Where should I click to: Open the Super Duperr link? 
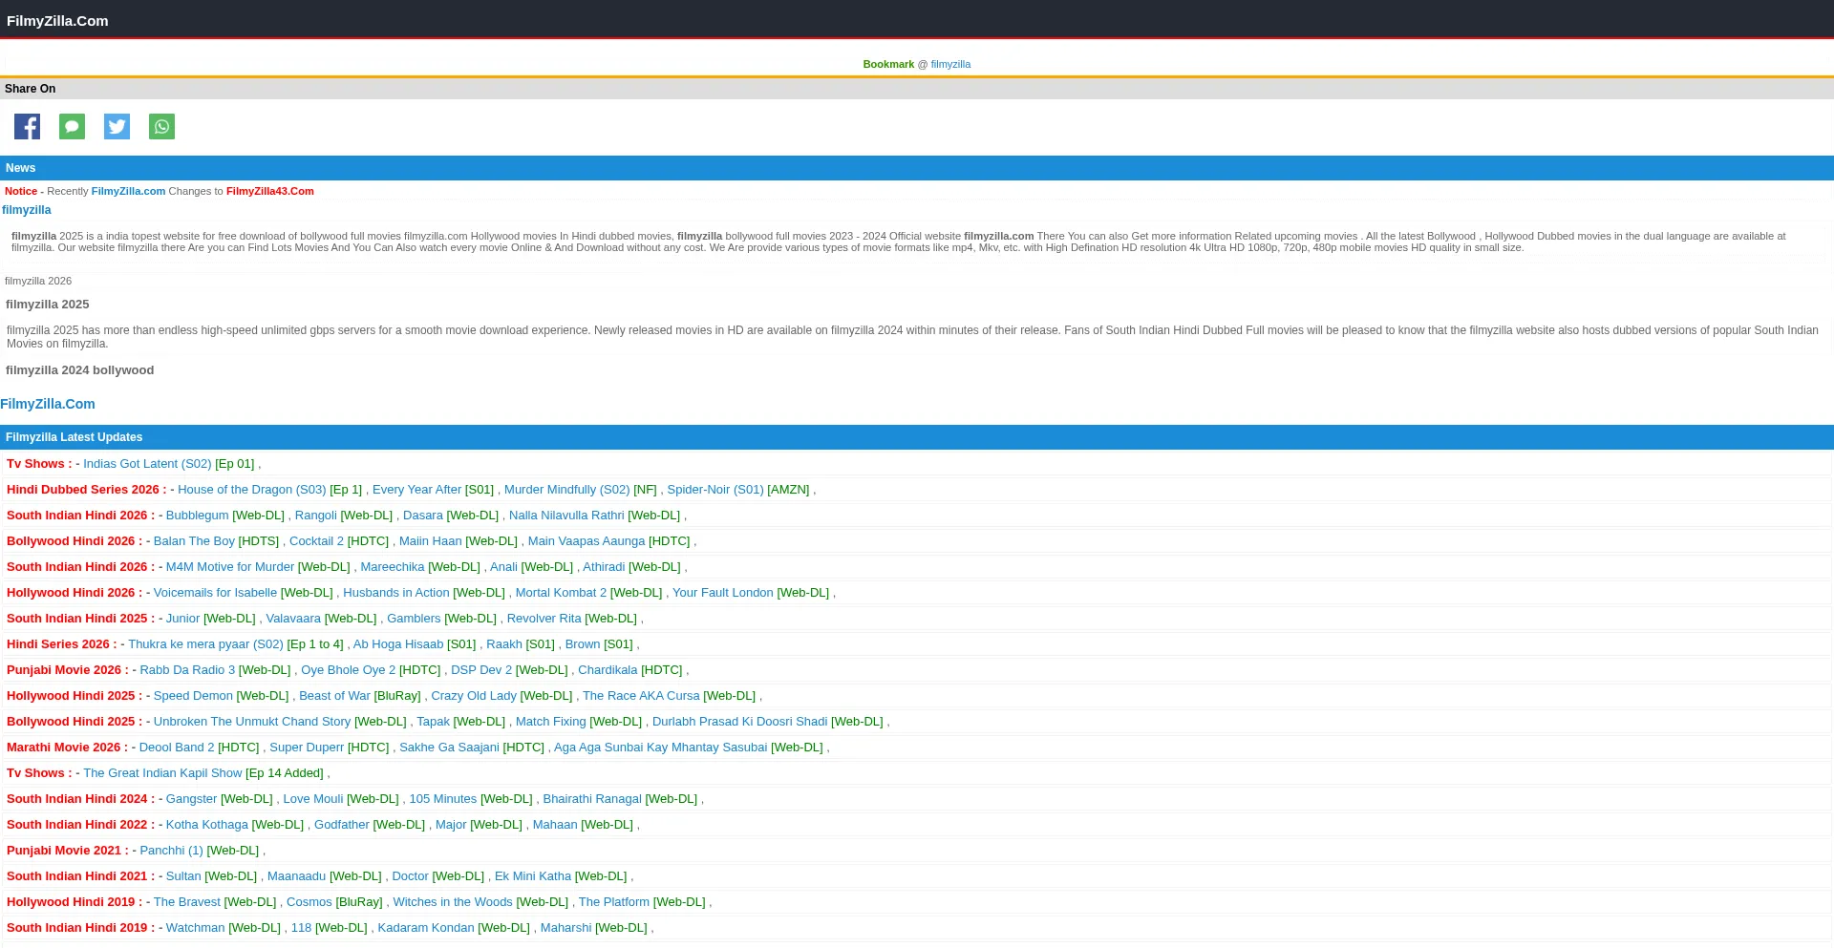coord(307,748)
